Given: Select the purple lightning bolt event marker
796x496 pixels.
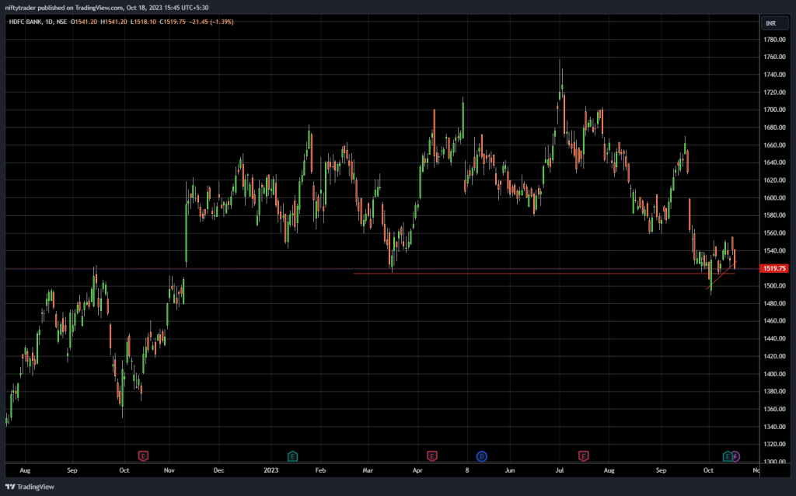Looking at the screenshot, I should [x=735, y=456].
